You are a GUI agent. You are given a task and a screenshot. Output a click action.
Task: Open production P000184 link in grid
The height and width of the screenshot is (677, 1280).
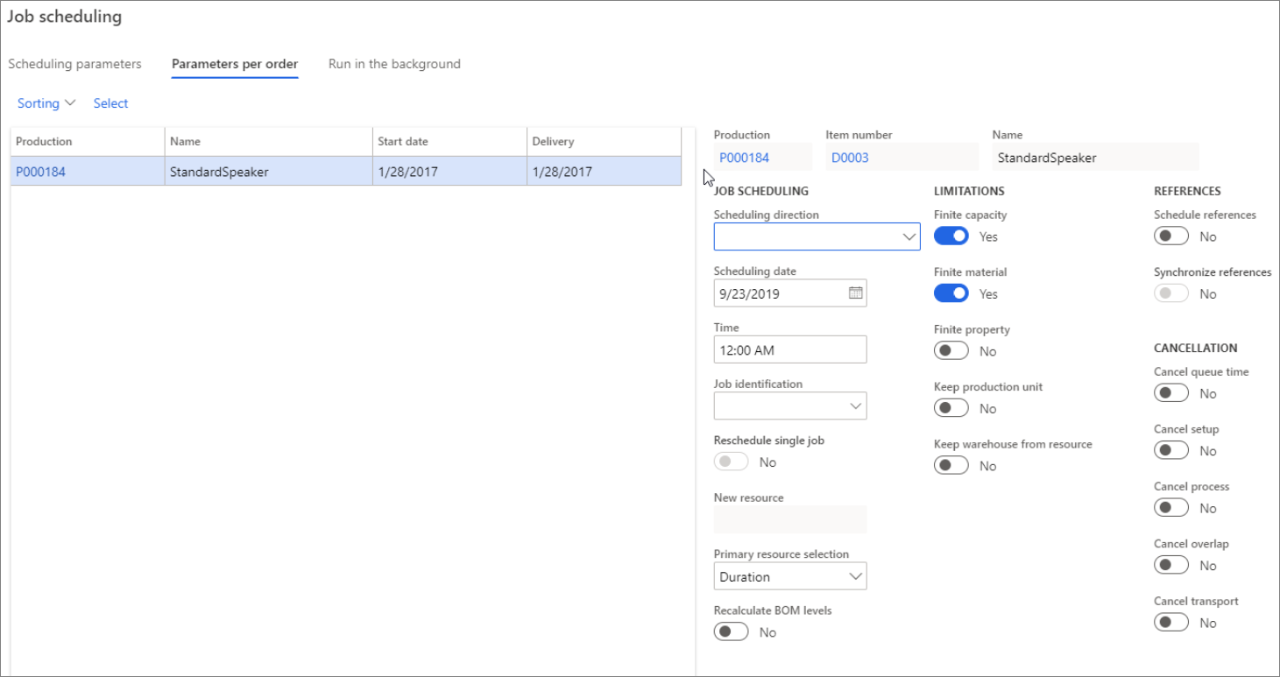[40, 172]
